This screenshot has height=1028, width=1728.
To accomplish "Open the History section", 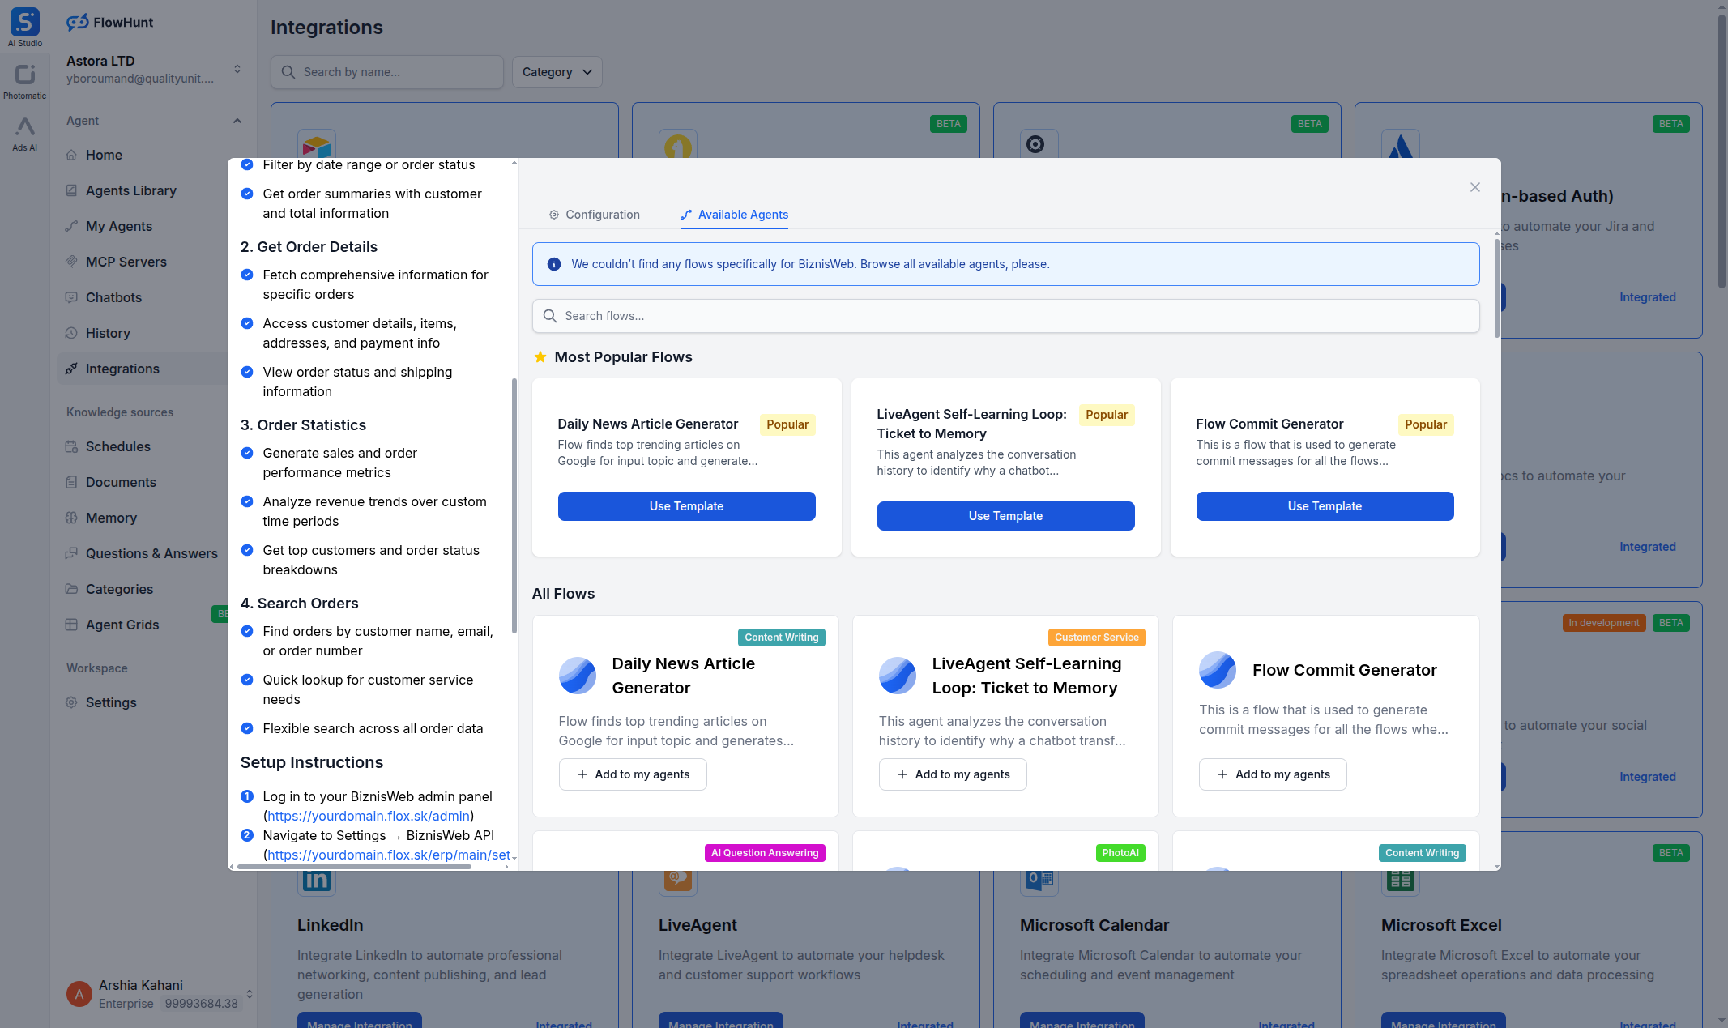I will coord(109,333).
